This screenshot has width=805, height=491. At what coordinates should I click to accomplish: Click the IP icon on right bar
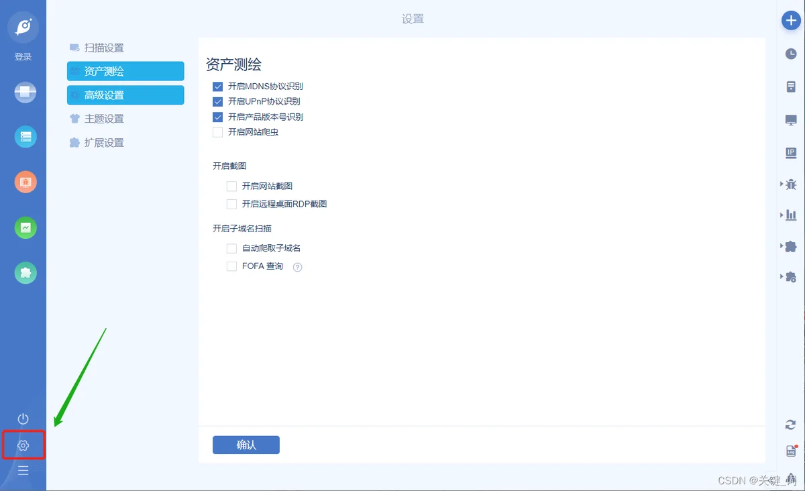791,153
